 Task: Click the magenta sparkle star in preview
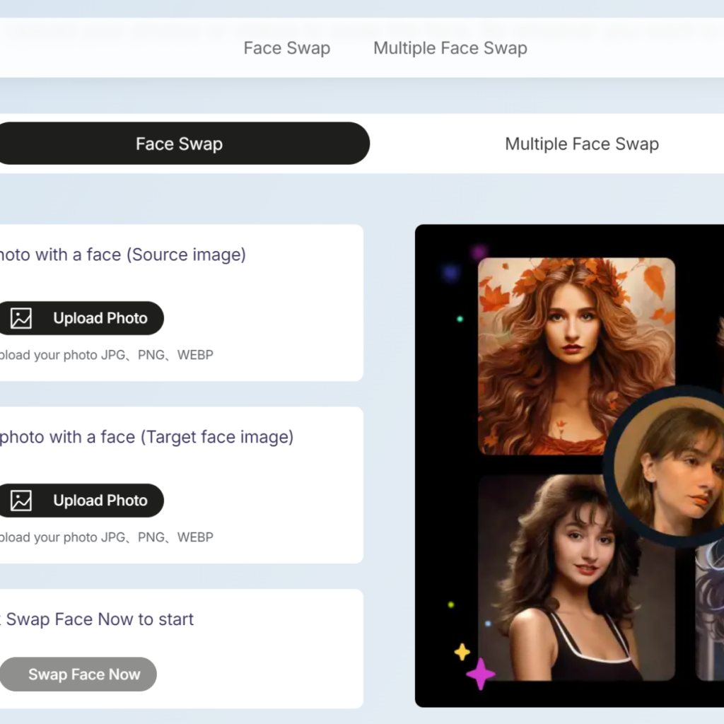tap(481, 673)
